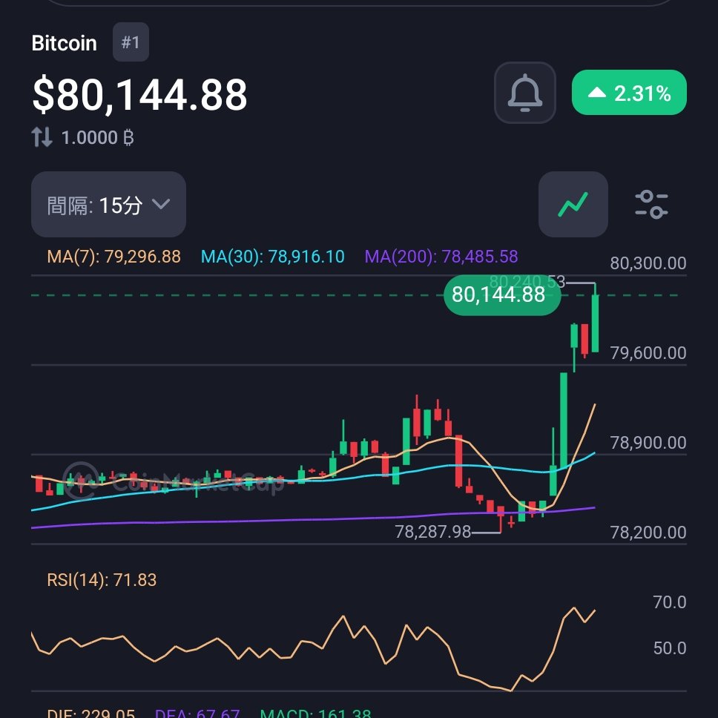The image size is (718, 718).
Task: Tap the 78,287.98 low price marker
Action: (432, 532)
